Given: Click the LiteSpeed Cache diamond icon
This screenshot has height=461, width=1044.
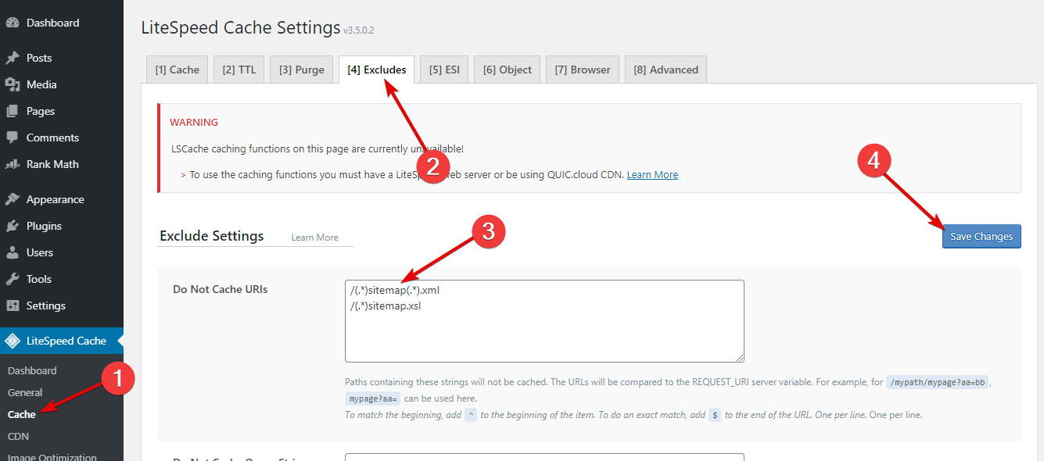Looking at the screenshot, I should tap(13, 341).
